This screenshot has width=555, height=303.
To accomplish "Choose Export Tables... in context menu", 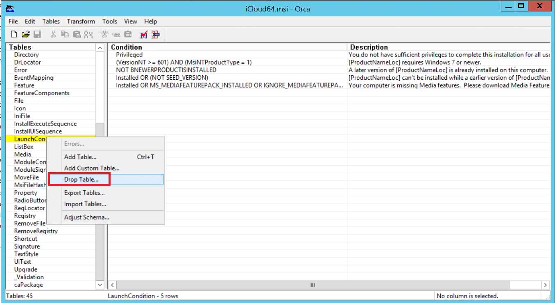I will click(x=106, y=193).
